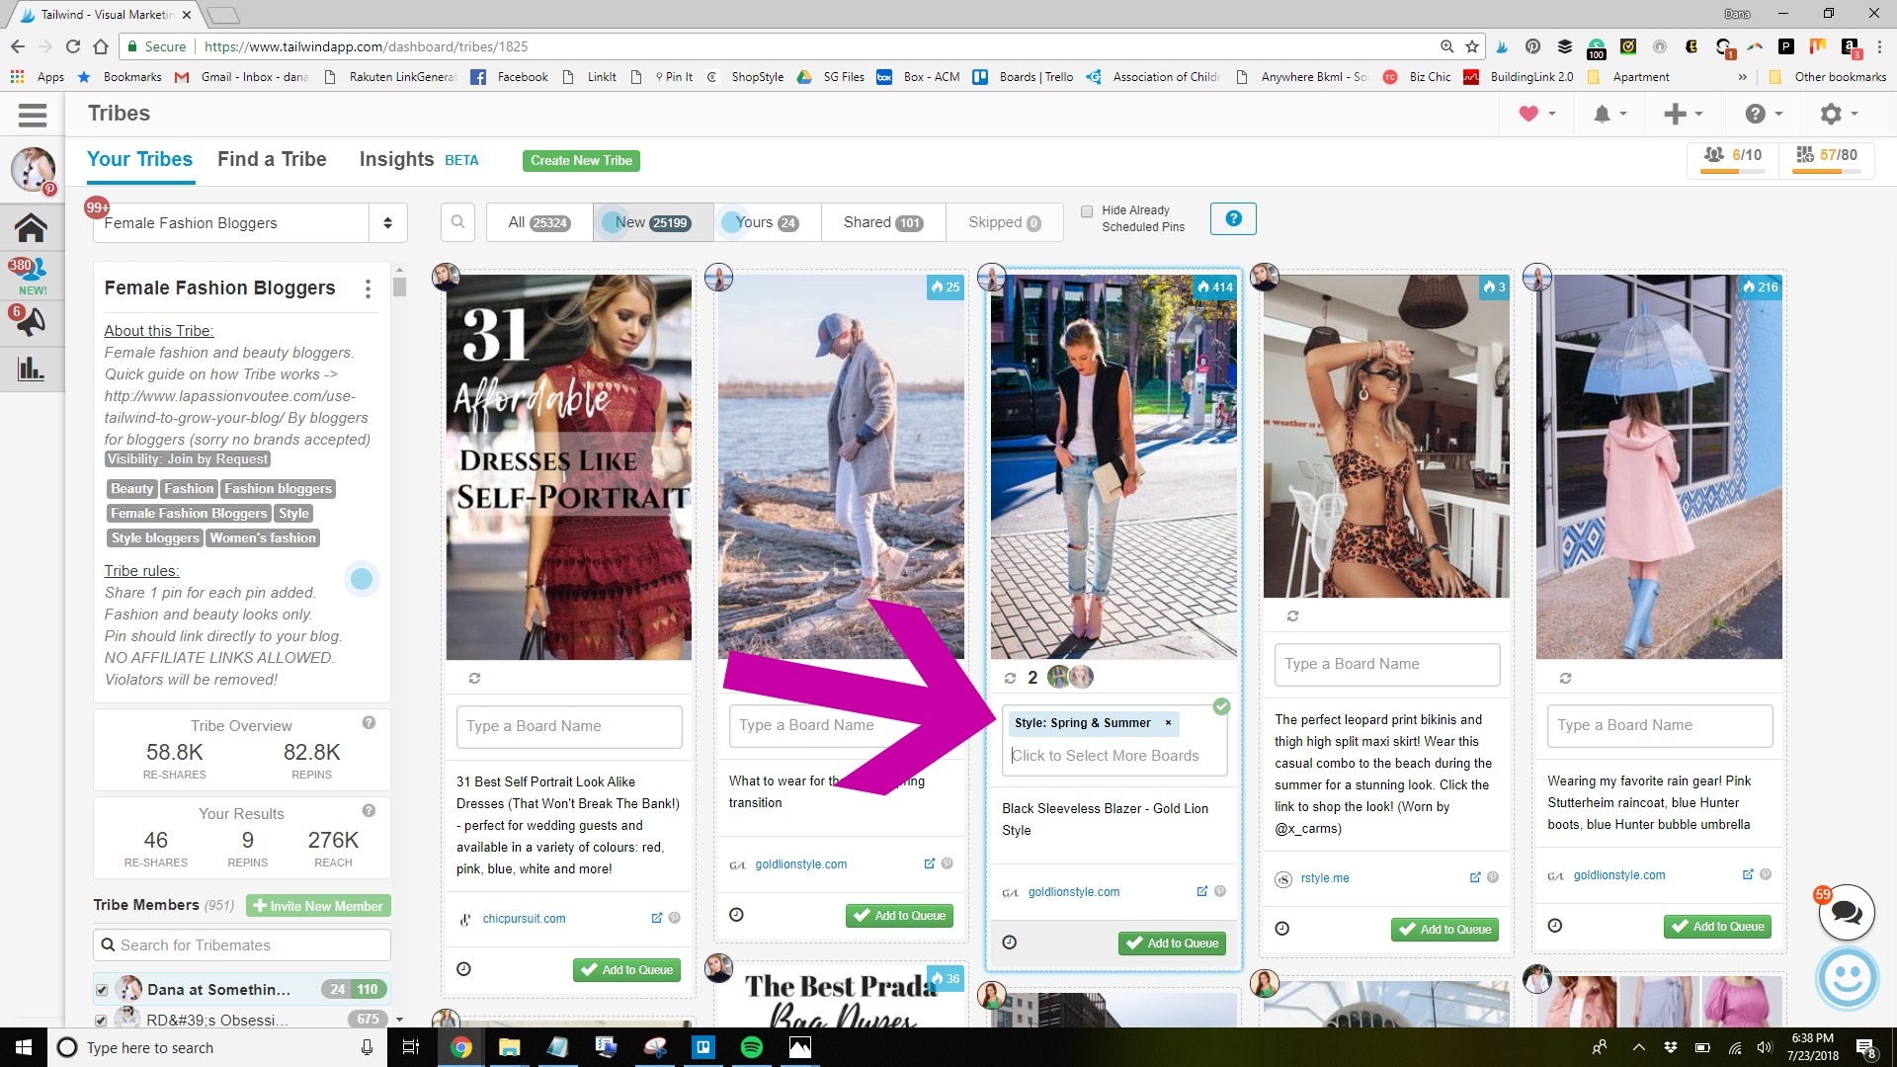Open the live chat bubble with 59 badge
This screenshot has height=1067, width=1897.
[1846, 912]
